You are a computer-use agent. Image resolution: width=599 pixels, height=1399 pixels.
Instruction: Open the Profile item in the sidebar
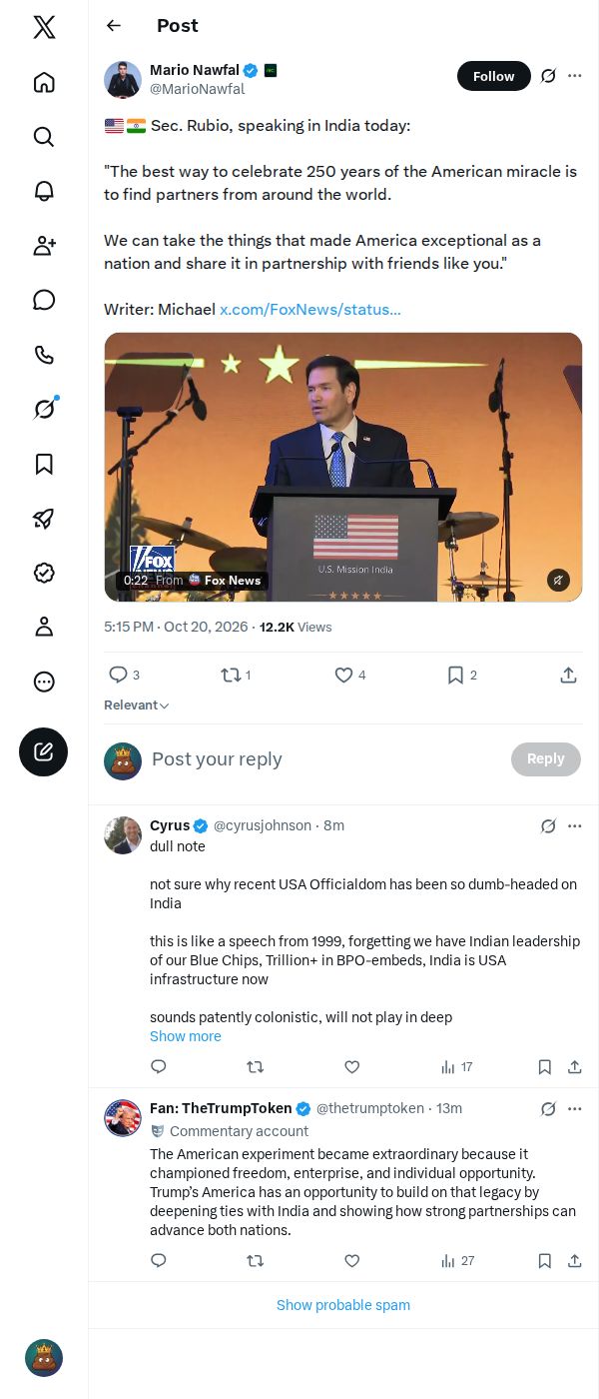coord(44,627)
